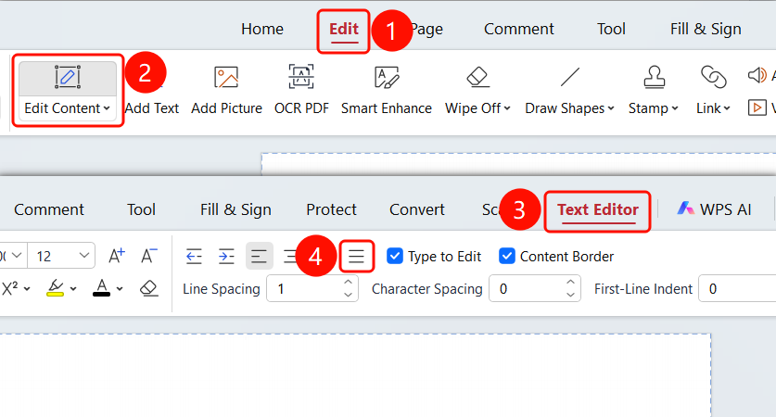
Task: Activate the Smart Enhance tool
Action: point(386,90)
